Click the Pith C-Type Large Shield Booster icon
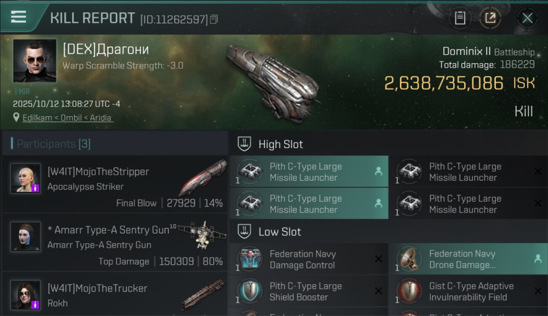The height and width of the screenshot is (316, 548). 250,291
